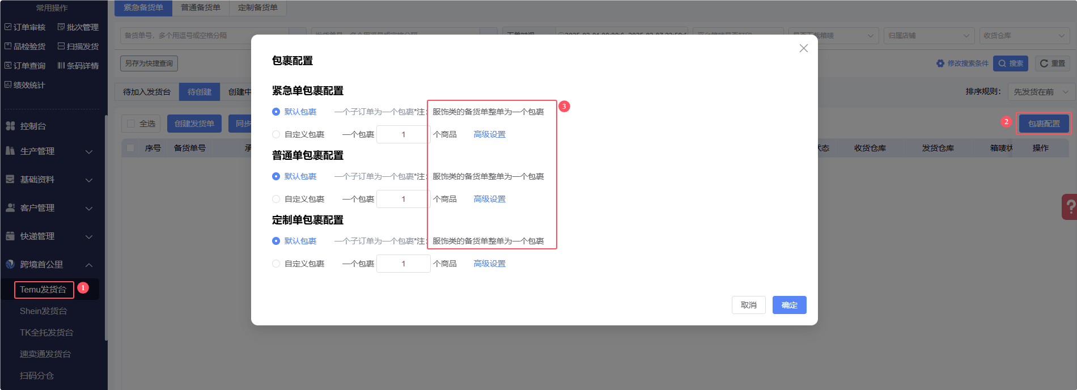Expand 基础资料 menu chevron

click(x=89, y=180)
